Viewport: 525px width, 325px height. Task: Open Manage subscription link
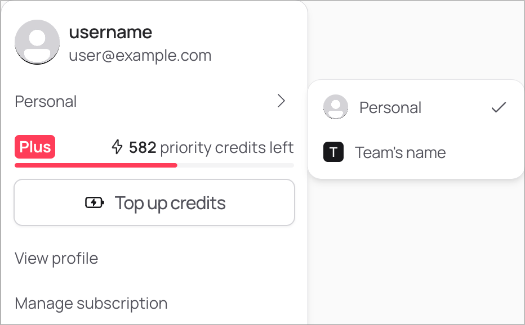(91, 304)
